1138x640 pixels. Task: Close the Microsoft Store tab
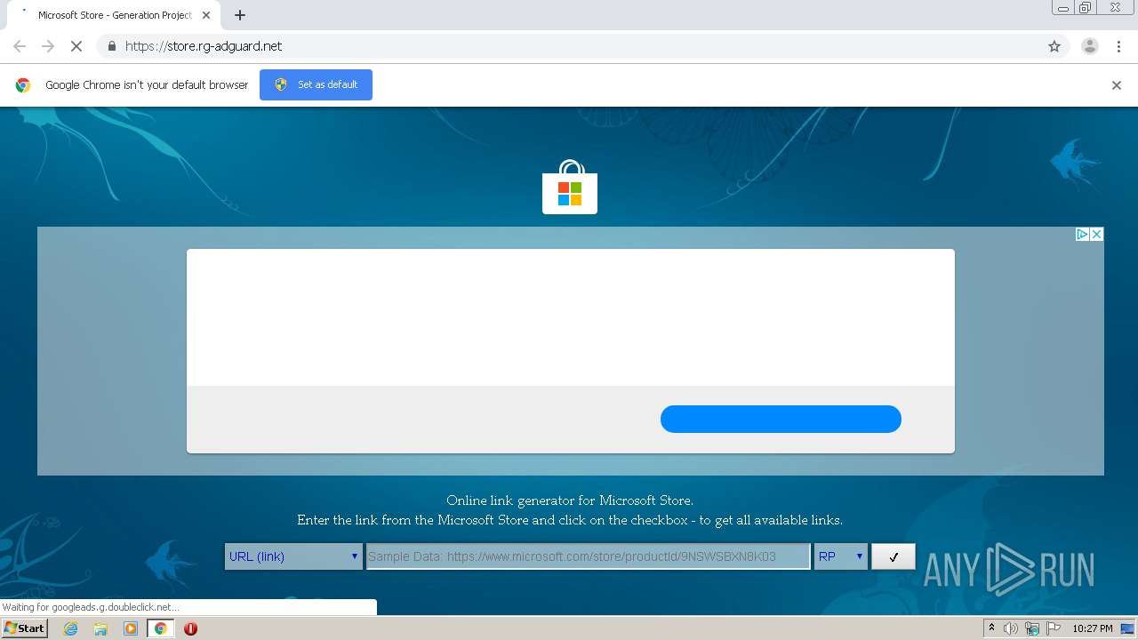point(206,15)
